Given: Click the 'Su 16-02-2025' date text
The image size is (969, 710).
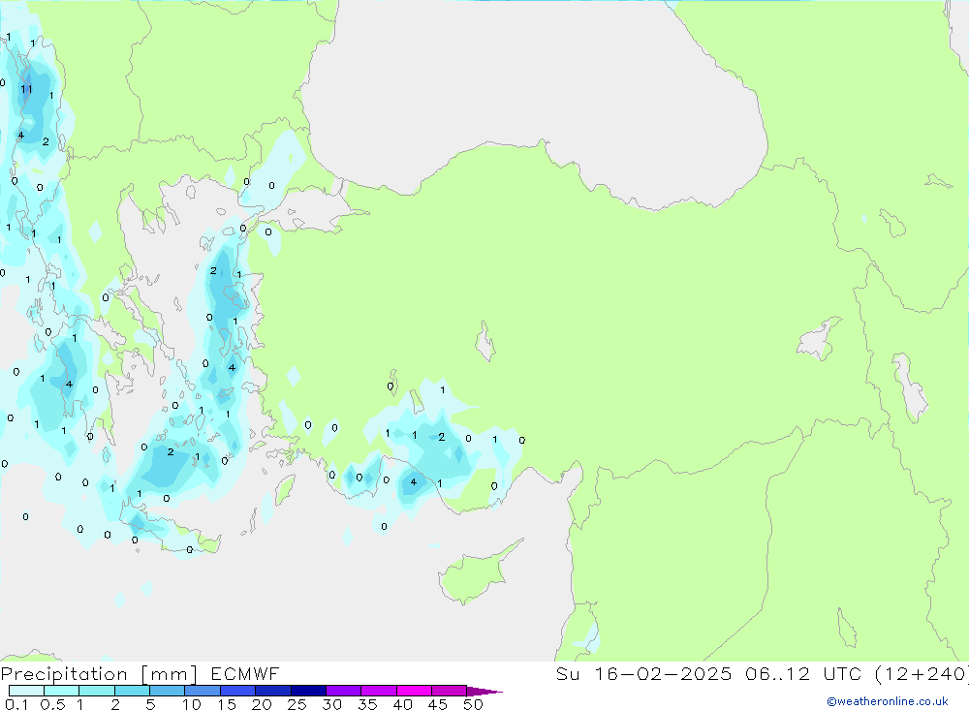Looking at the screenshot, I should pos(643,674).
